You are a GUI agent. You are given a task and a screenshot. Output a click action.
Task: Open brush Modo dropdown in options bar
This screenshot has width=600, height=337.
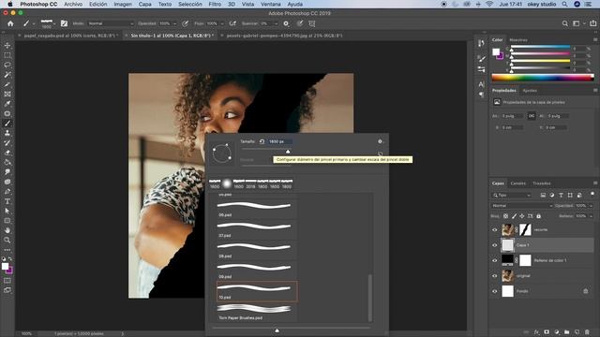point(111,23)
